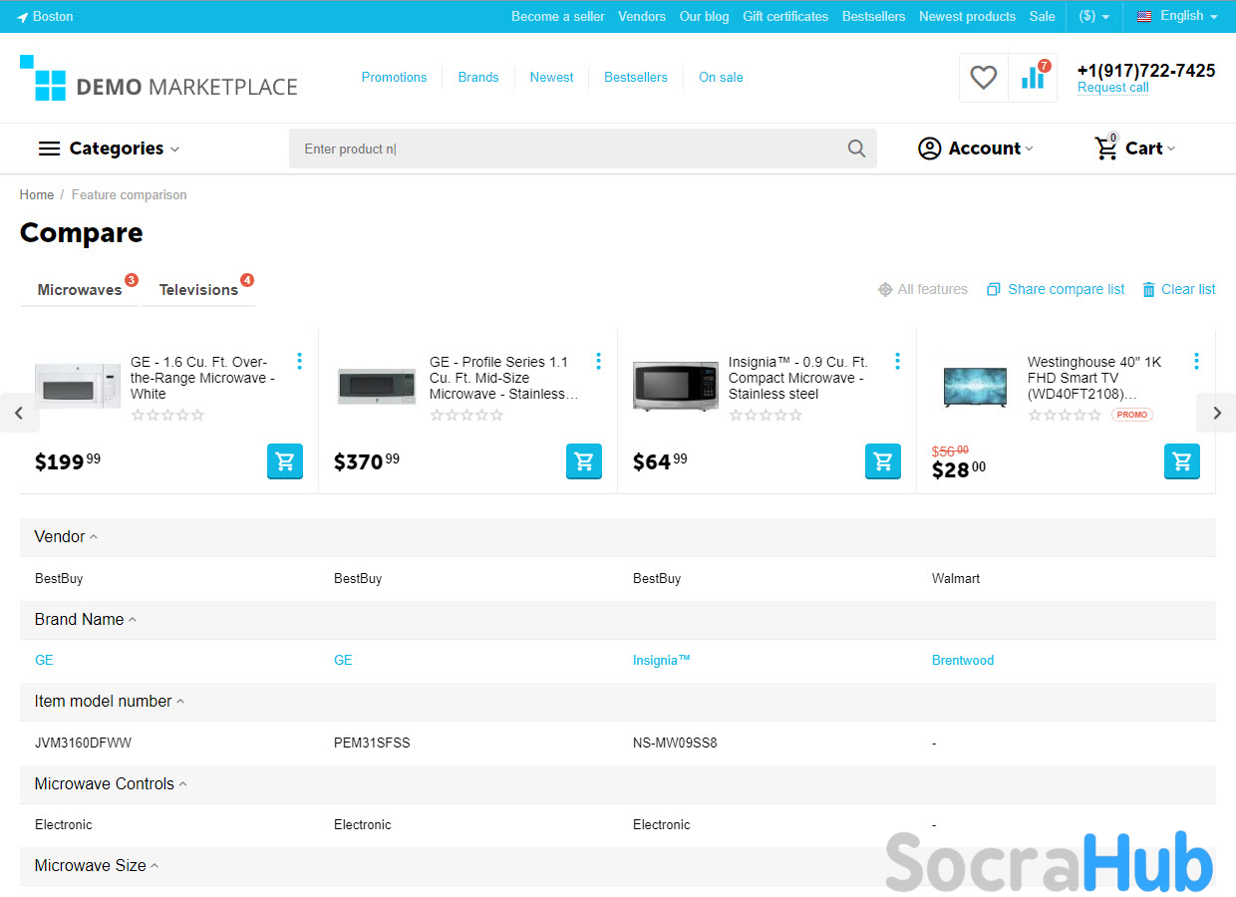Rate the GE 1.6 Cu. Ft. microwave stars
The image size is (1236, 897).
[167, 415]
